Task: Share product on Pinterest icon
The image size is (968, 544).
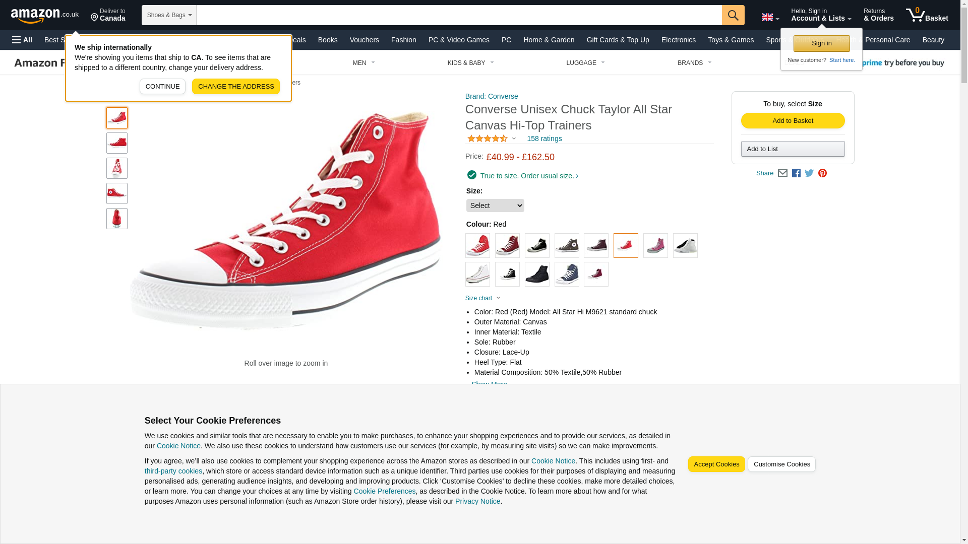Action: pyautogui.click(x=822, y=173)
